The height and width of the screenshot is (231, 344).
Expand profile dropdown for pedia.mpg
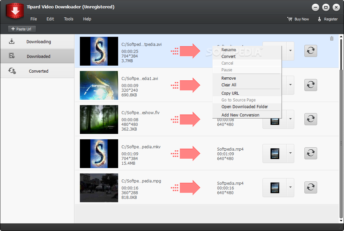click(x=290, y=187)
